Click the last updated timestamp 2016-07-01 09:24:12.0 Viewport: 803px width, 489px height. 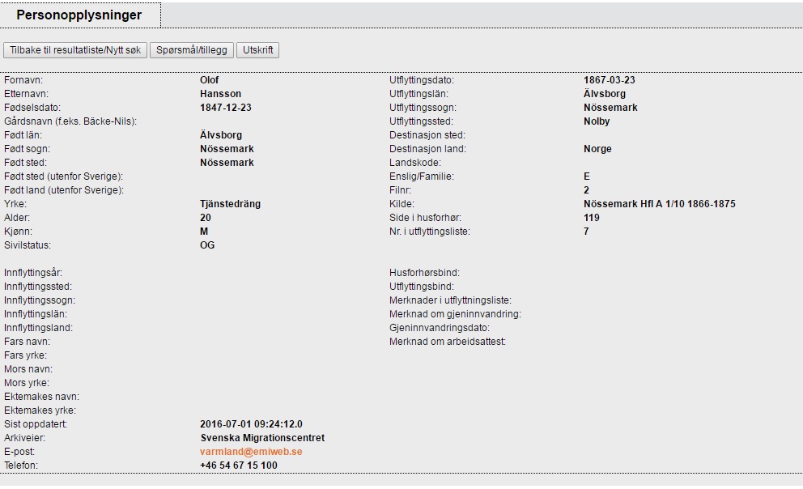(251, 424)
